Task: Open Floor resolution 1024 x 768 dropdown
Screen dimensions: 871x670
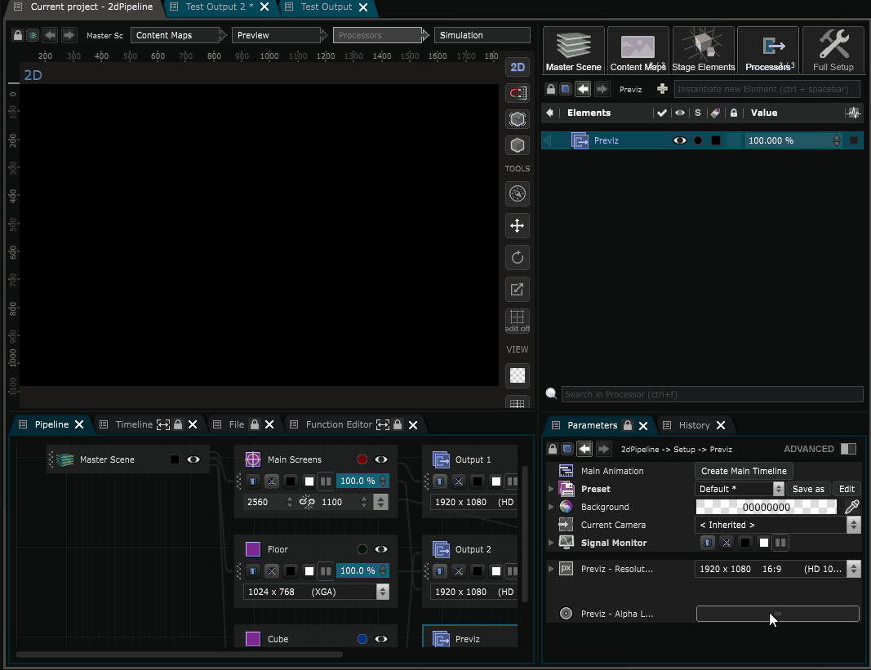Action: click(x=316, y=592)
